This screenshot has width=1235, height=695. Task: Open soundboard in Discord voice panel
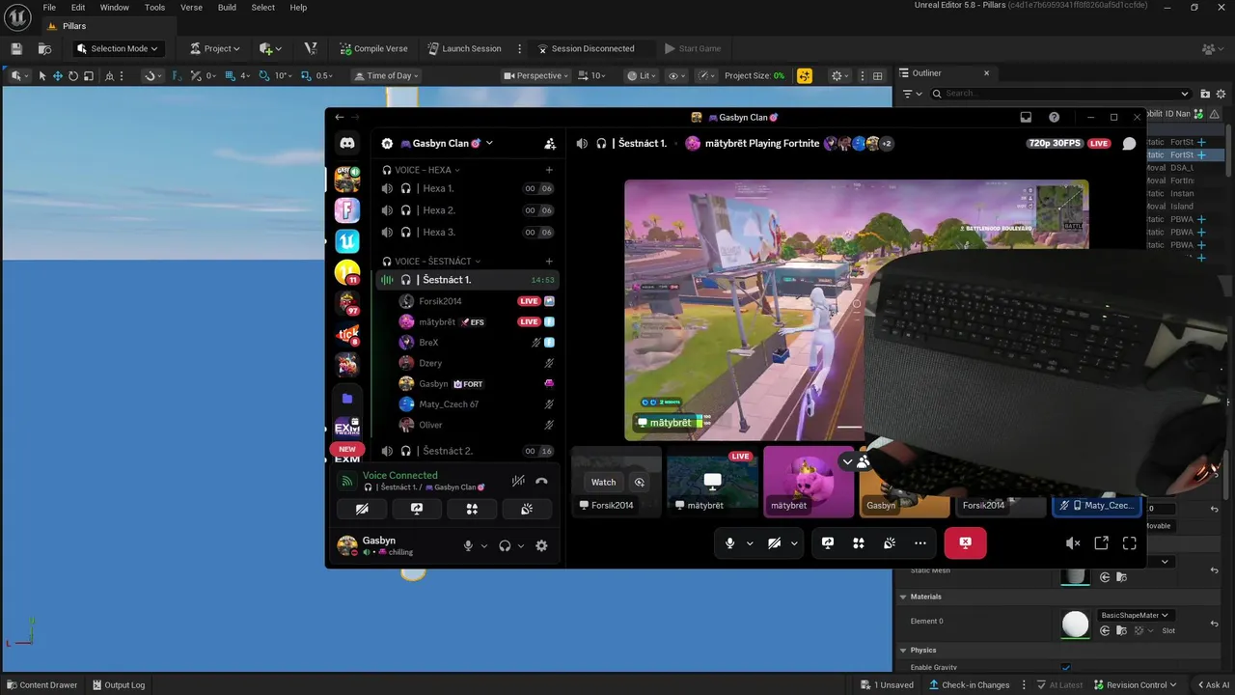[x=527, y=509]
